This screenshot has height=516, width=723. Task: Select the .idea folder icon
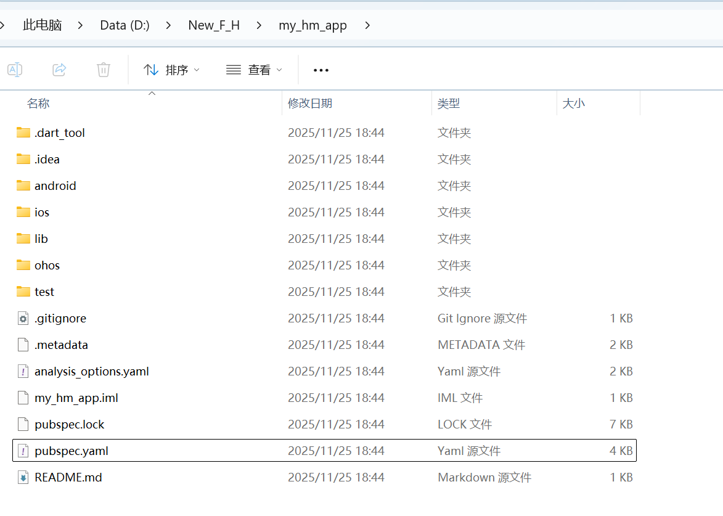(23, 159)
